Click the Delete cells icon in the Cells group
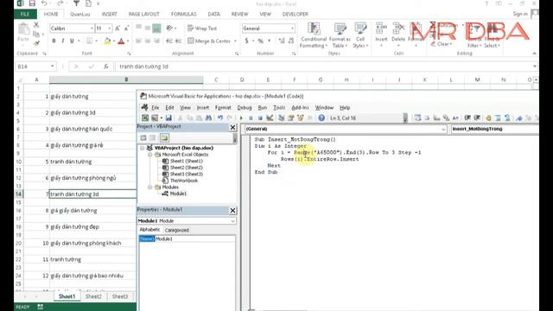 398,29
